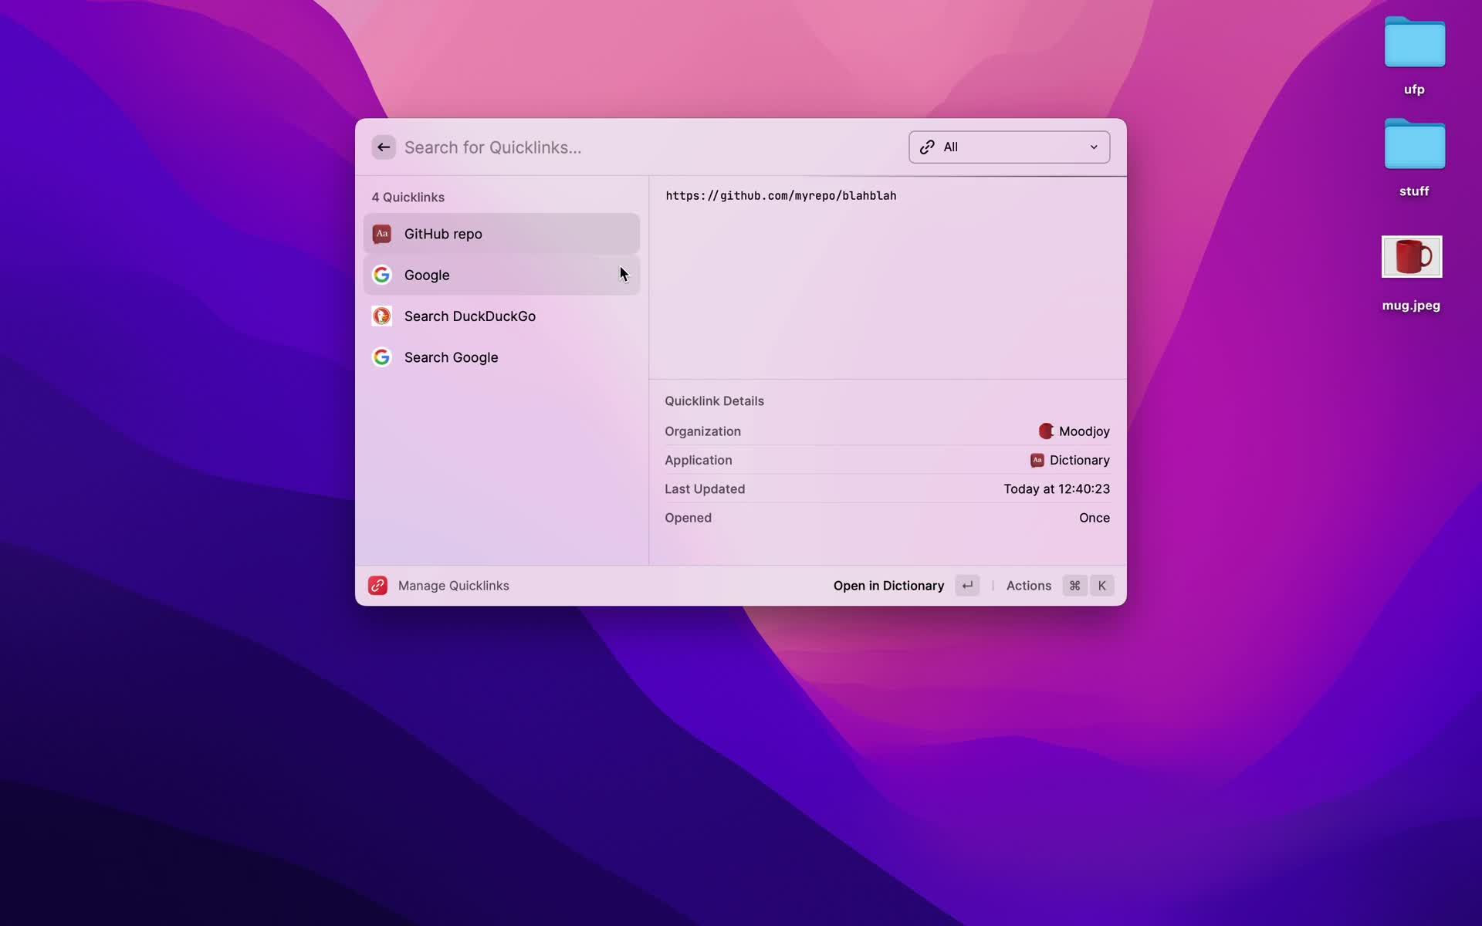Image resolution: width=1482 pixels, height=926 pixels.
Task: Click the Search for Quicklinks input field
Action: 651,146
